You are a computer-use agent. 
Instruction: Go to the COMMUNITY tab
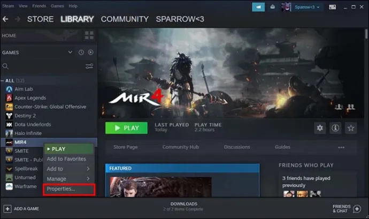[x=125, y=19]
